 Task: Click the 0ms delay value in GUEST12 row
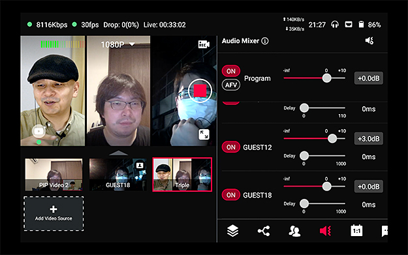tap(368, 157)
